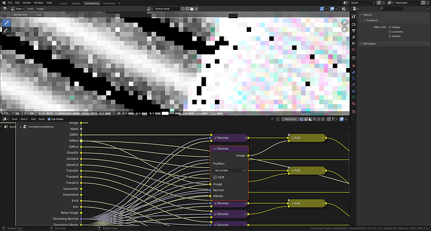
Task: Open the Output properties tab
Action: pyautogui.click(x=354, y=31)
